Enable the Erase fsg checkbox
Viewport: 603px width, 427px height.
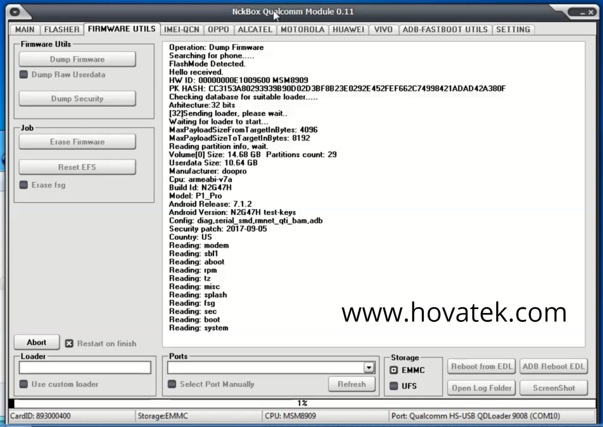23,185
